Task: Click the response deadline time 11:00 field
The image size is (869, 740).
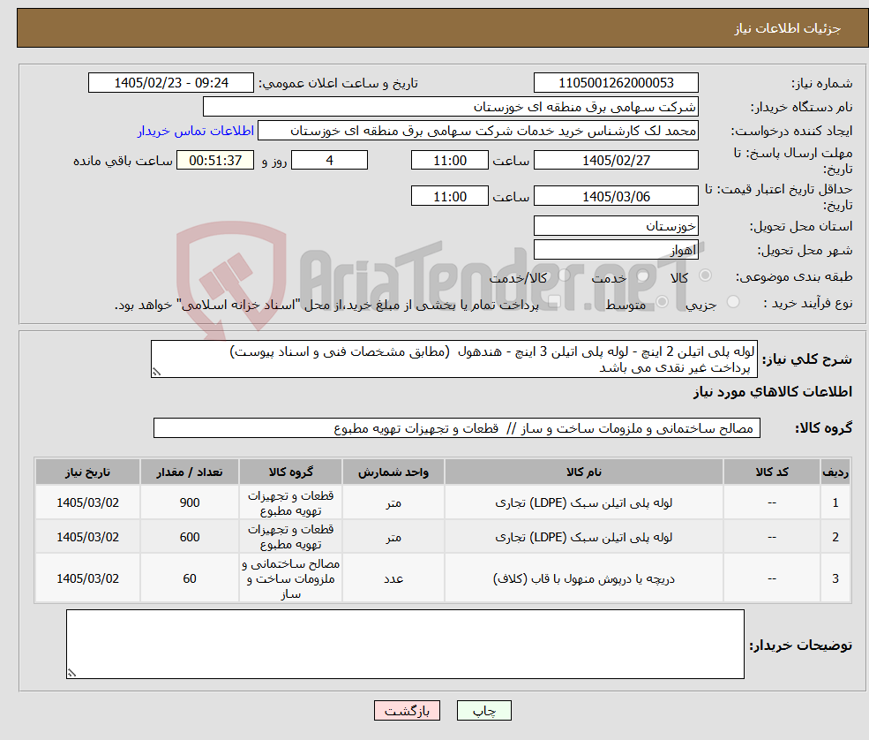Action: click(x=449, y=161)
